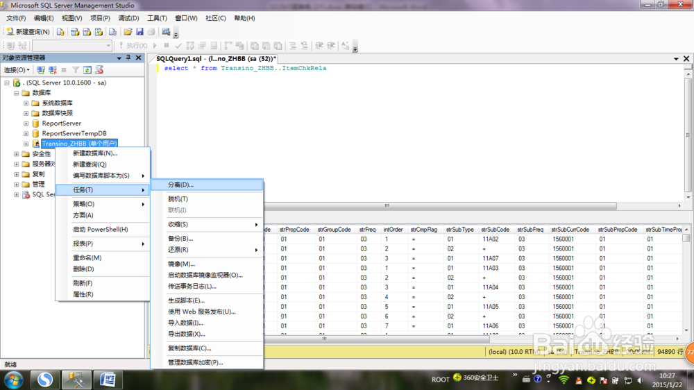Click the strSubCode column header

tap(496, 230)
